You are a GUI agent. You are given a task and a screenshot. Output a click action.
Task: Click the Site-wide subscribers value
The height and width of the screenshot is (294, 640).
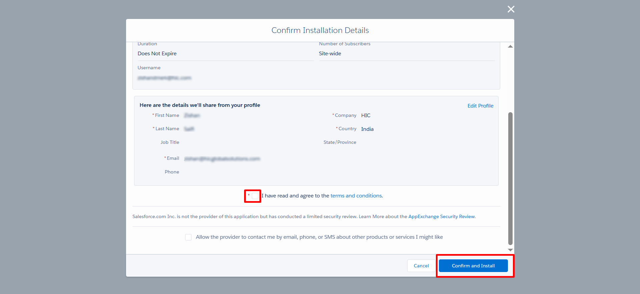click(x=330, y=54)
